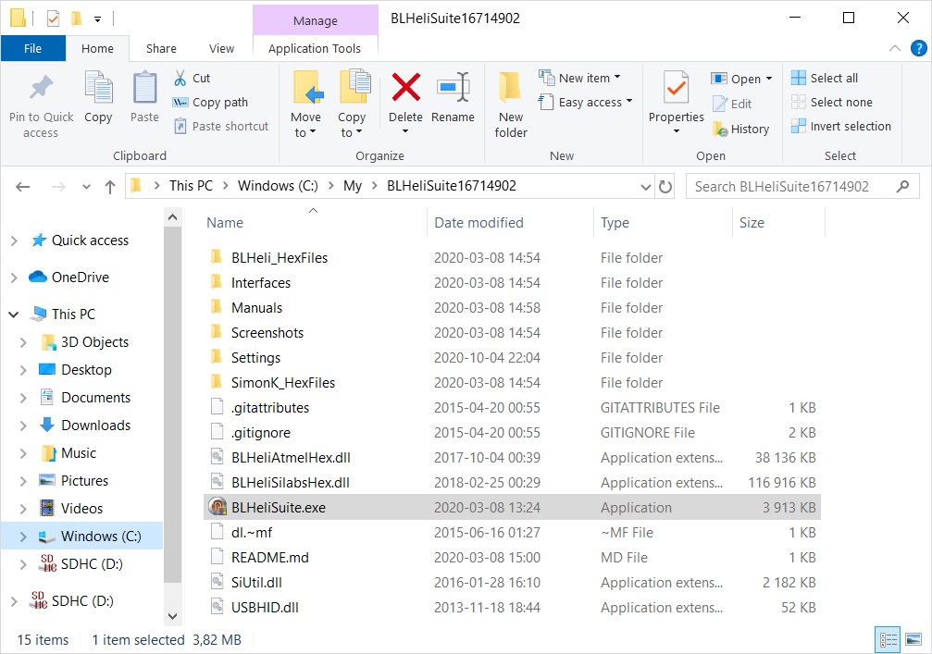Collapse the This PC tree node

14,315
